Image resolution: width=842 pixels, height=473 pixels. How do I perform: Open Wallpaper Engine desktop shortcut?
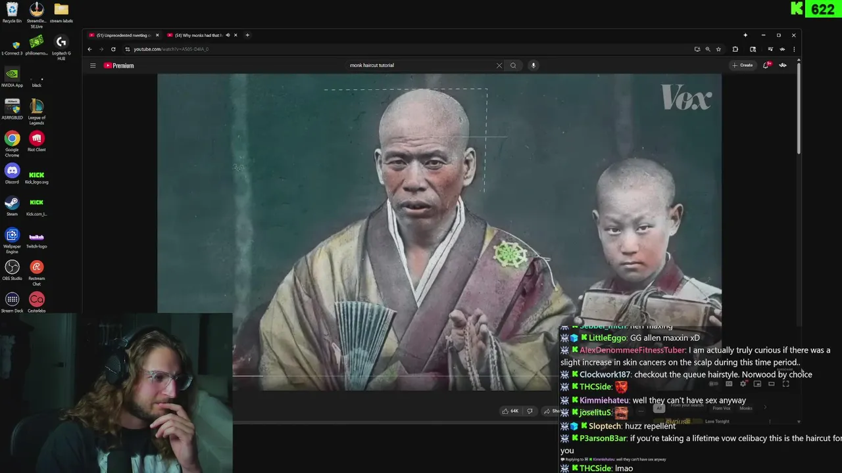pyautogui.click(x=12, y=241)
